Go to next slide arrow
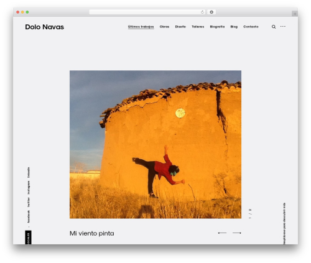 (237, 233)
